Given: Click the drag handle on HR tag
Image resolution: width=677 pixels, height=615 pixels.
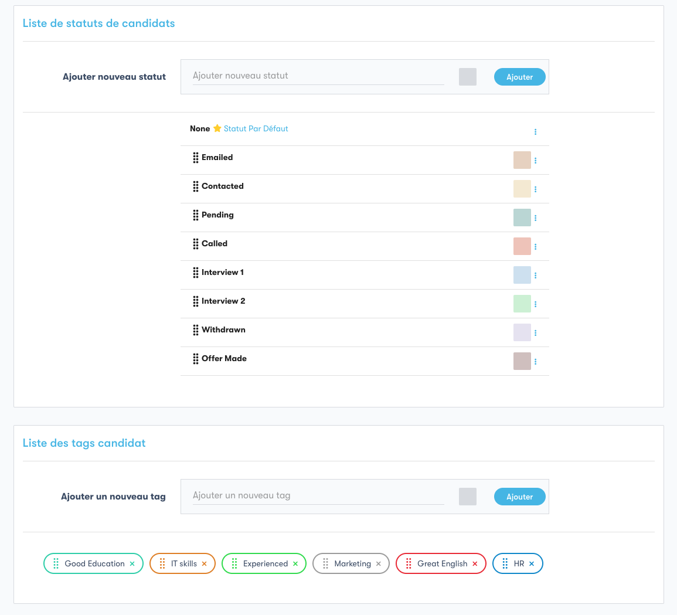Looking at the screenshot, I should 505,564.
